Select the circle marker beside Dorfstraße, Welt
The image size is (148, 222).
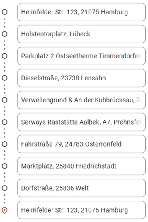(4, 188)
